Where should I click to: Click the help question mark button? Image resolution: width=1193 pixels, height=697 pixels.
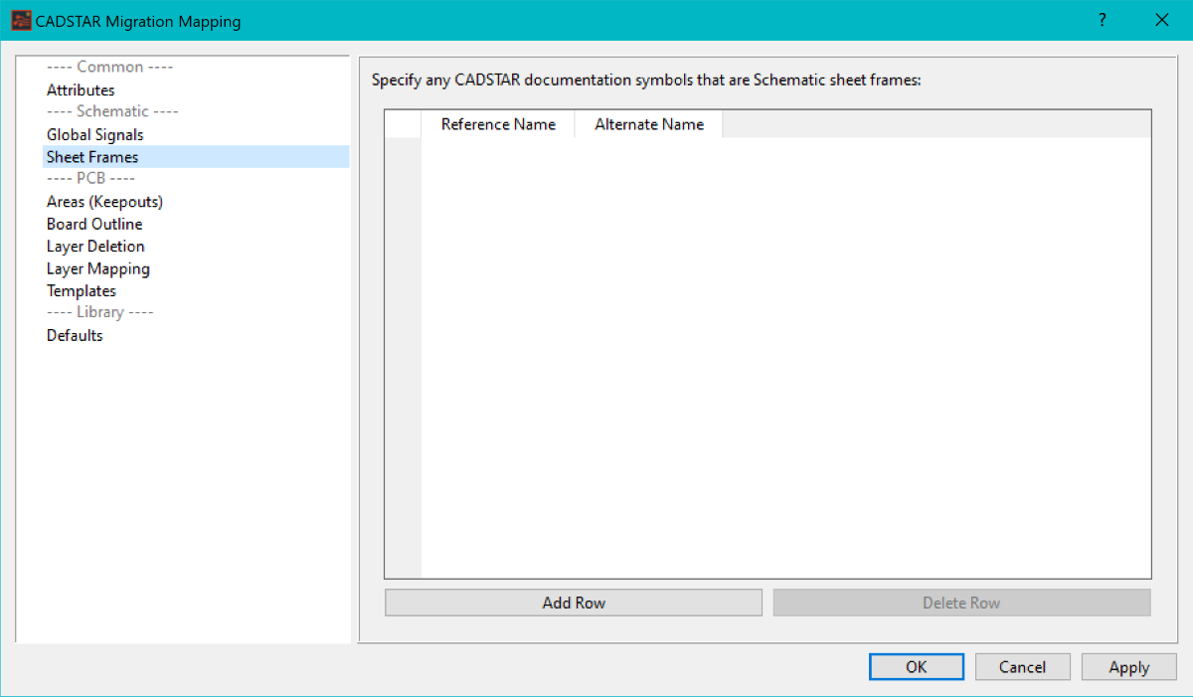point(1103,20)
